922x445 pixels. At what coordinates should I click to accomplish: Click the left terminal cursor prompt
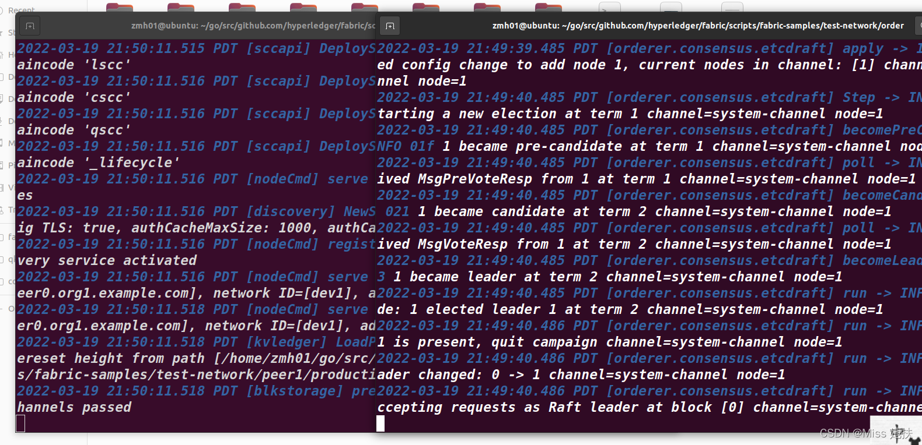tap(20, 423)
